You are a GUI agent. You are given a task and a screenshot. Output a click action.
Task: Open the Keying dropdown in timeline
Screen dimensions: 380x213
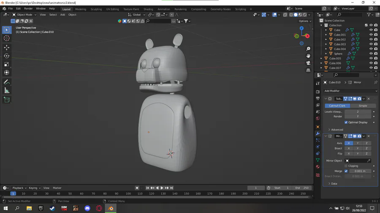tap(35, 188)
